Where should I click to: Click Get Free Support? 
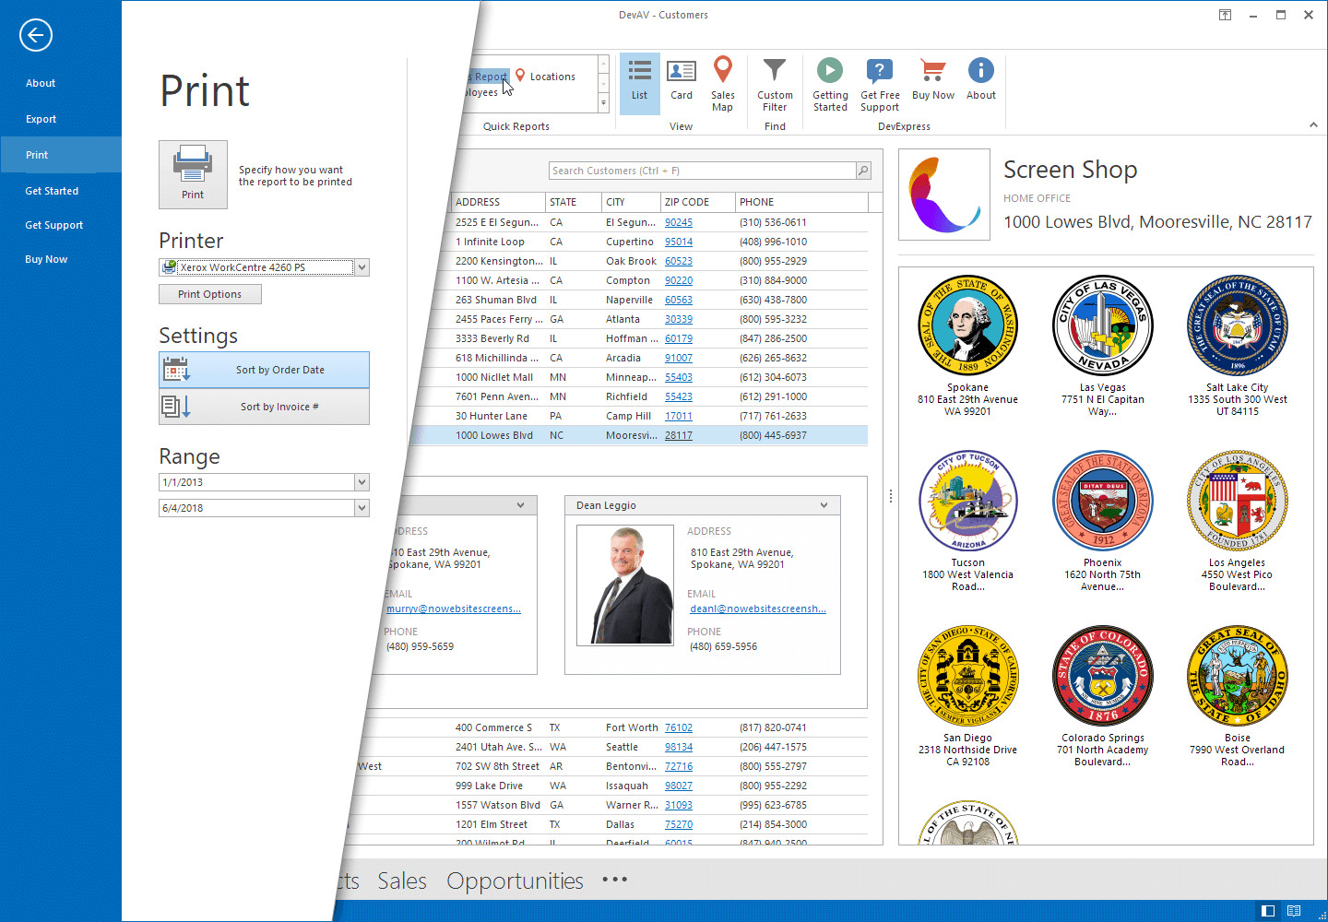click(x=879, y=83)
